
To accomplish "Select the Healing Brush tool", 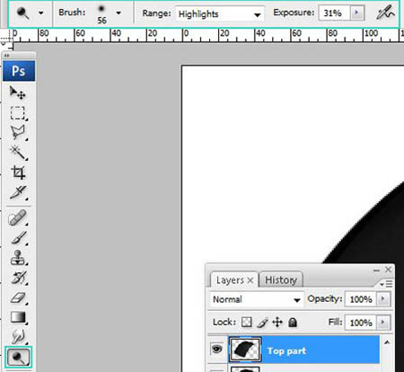I will (18, 217).
